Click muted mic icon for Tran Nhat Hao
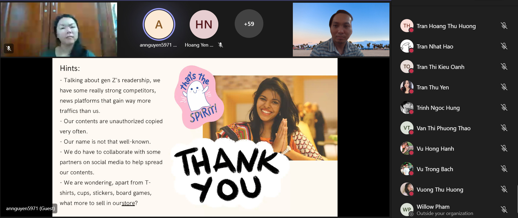The image size is (518, 218). pos(504,46)
